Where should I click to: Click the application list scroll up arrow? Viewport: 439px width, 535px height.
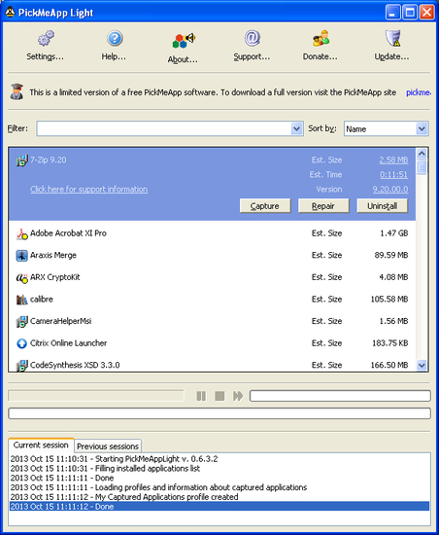pyautogui.click(x=422, y=153)
